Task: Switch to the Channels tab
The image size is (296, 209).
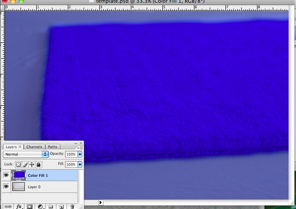Action: pyautogui.click(x=34, y=147)
